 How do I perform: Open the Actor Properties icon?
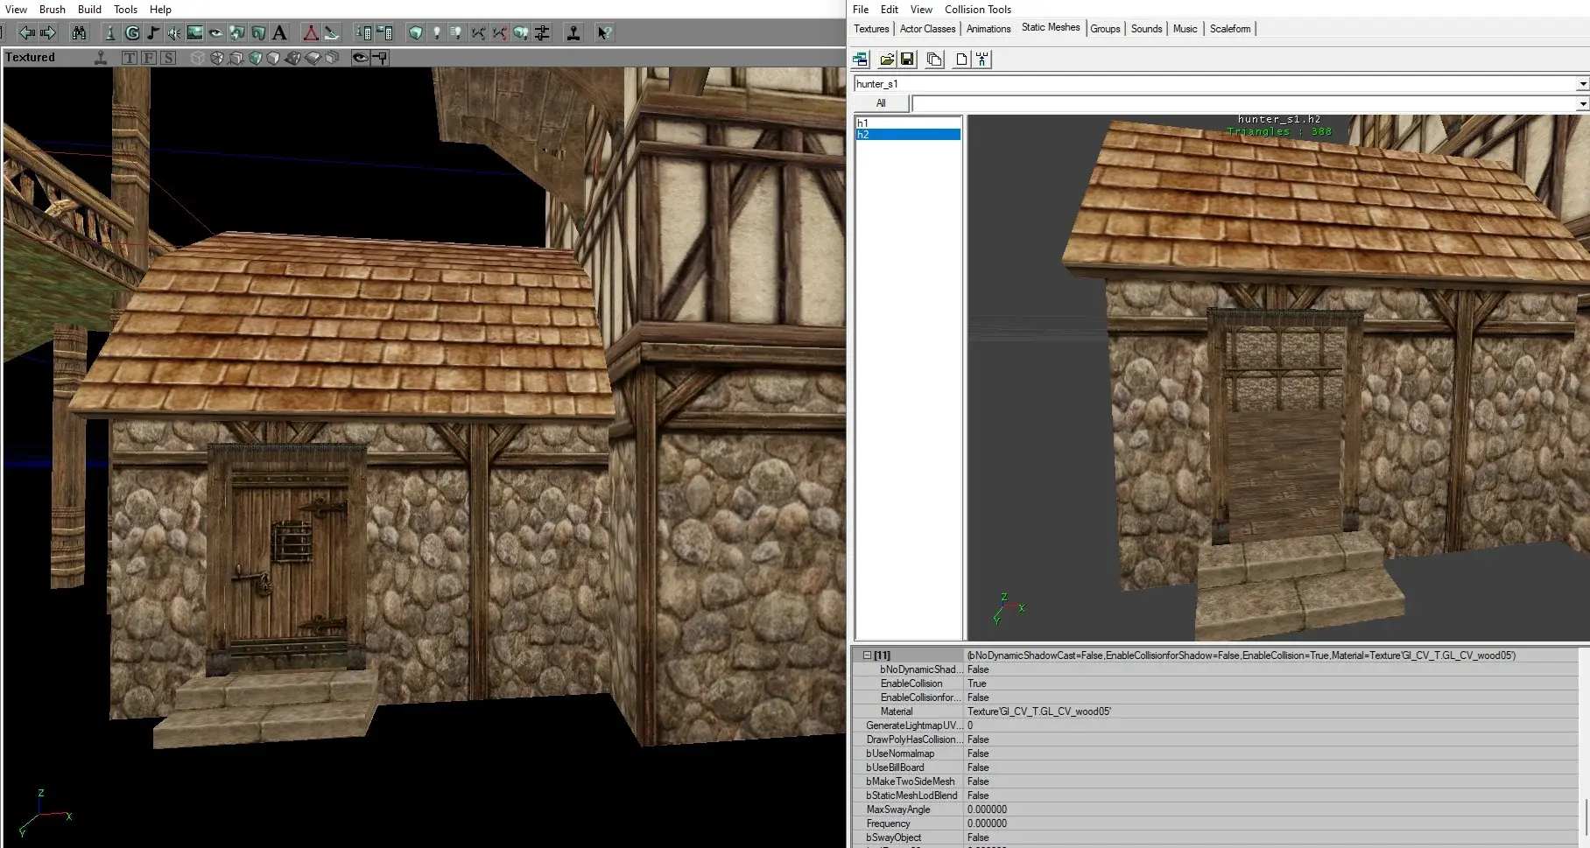363,33
